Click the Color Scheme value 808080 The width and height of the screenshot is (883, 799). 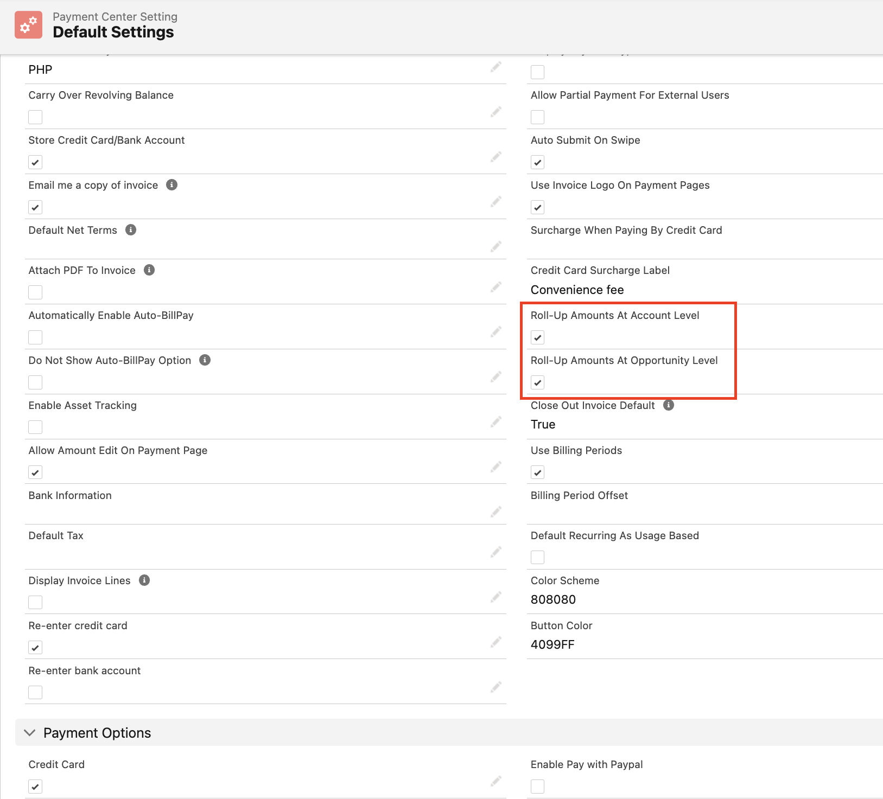(x=553, y=599)
